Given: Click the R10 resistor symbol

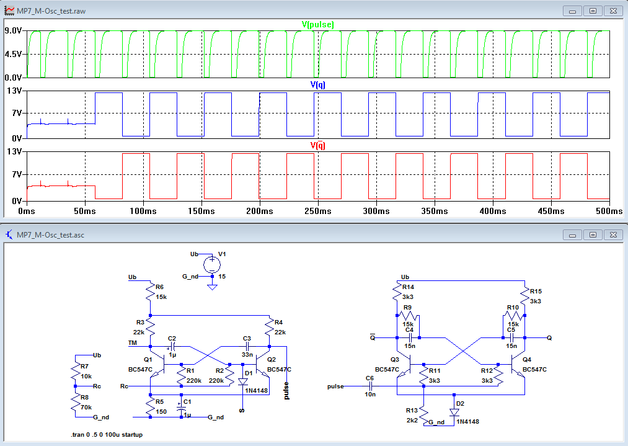Looking at the screenshot, I should 514,315.
